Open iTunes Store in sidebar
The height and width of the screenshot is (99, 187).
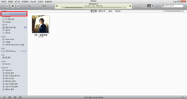click(14, 39)
